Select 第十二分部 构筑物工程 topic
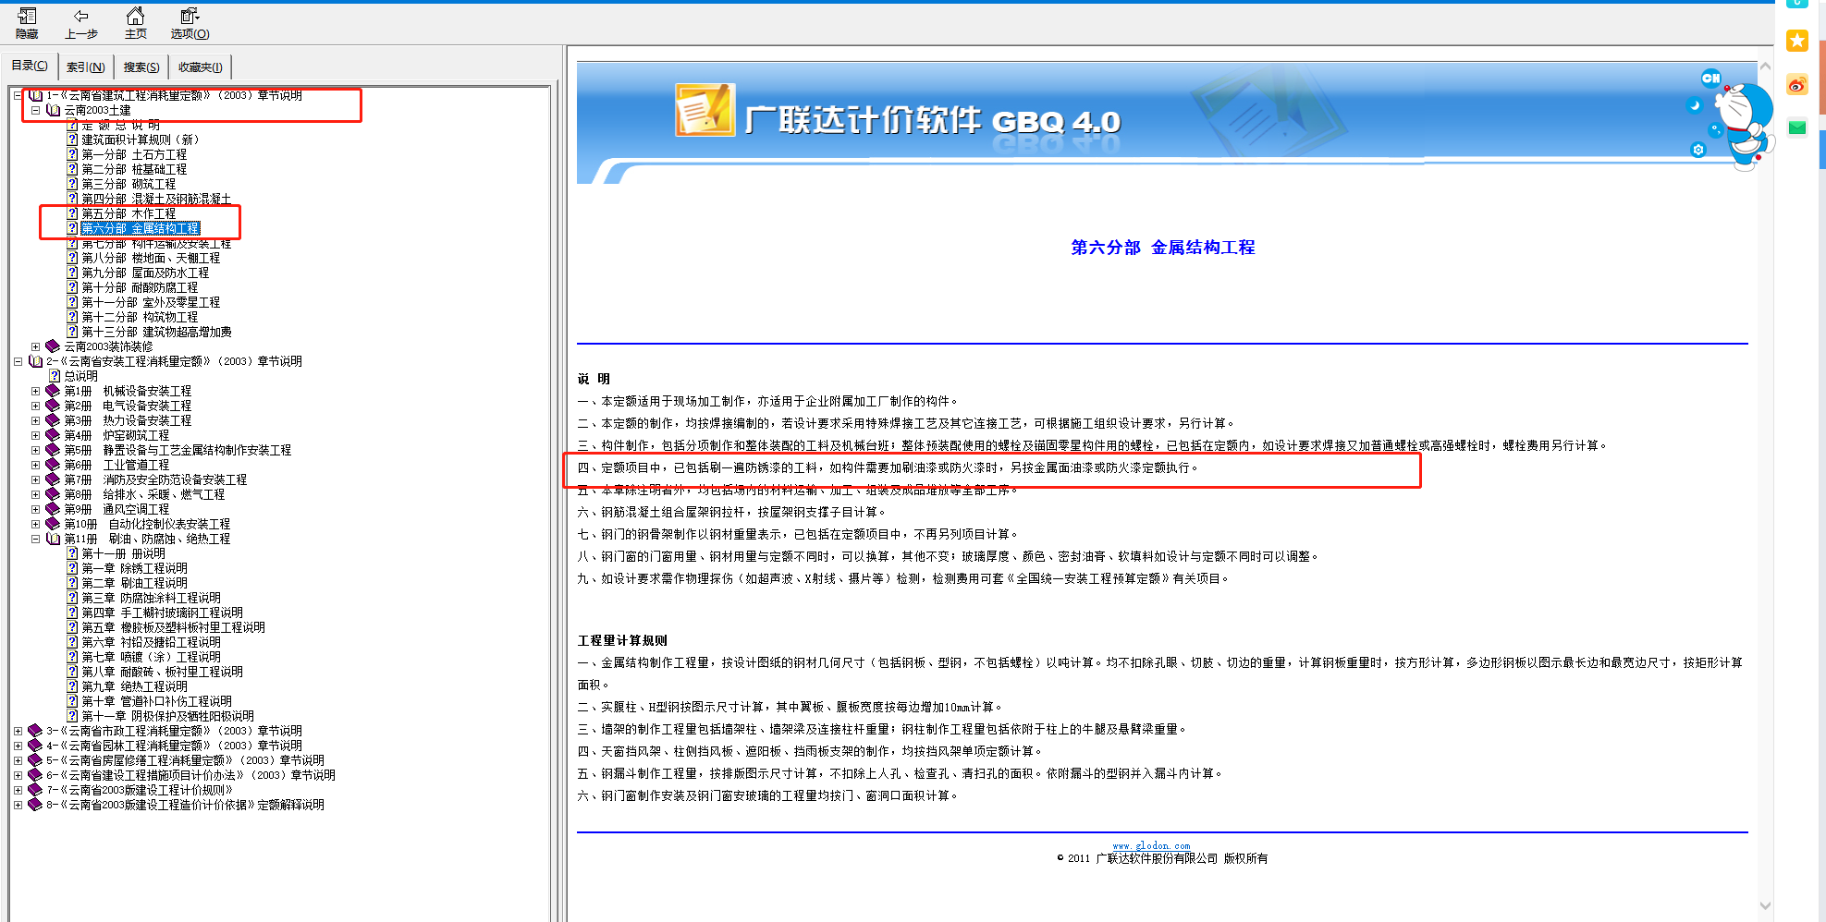Viewport: 1826px width, 922px height. 140,317
